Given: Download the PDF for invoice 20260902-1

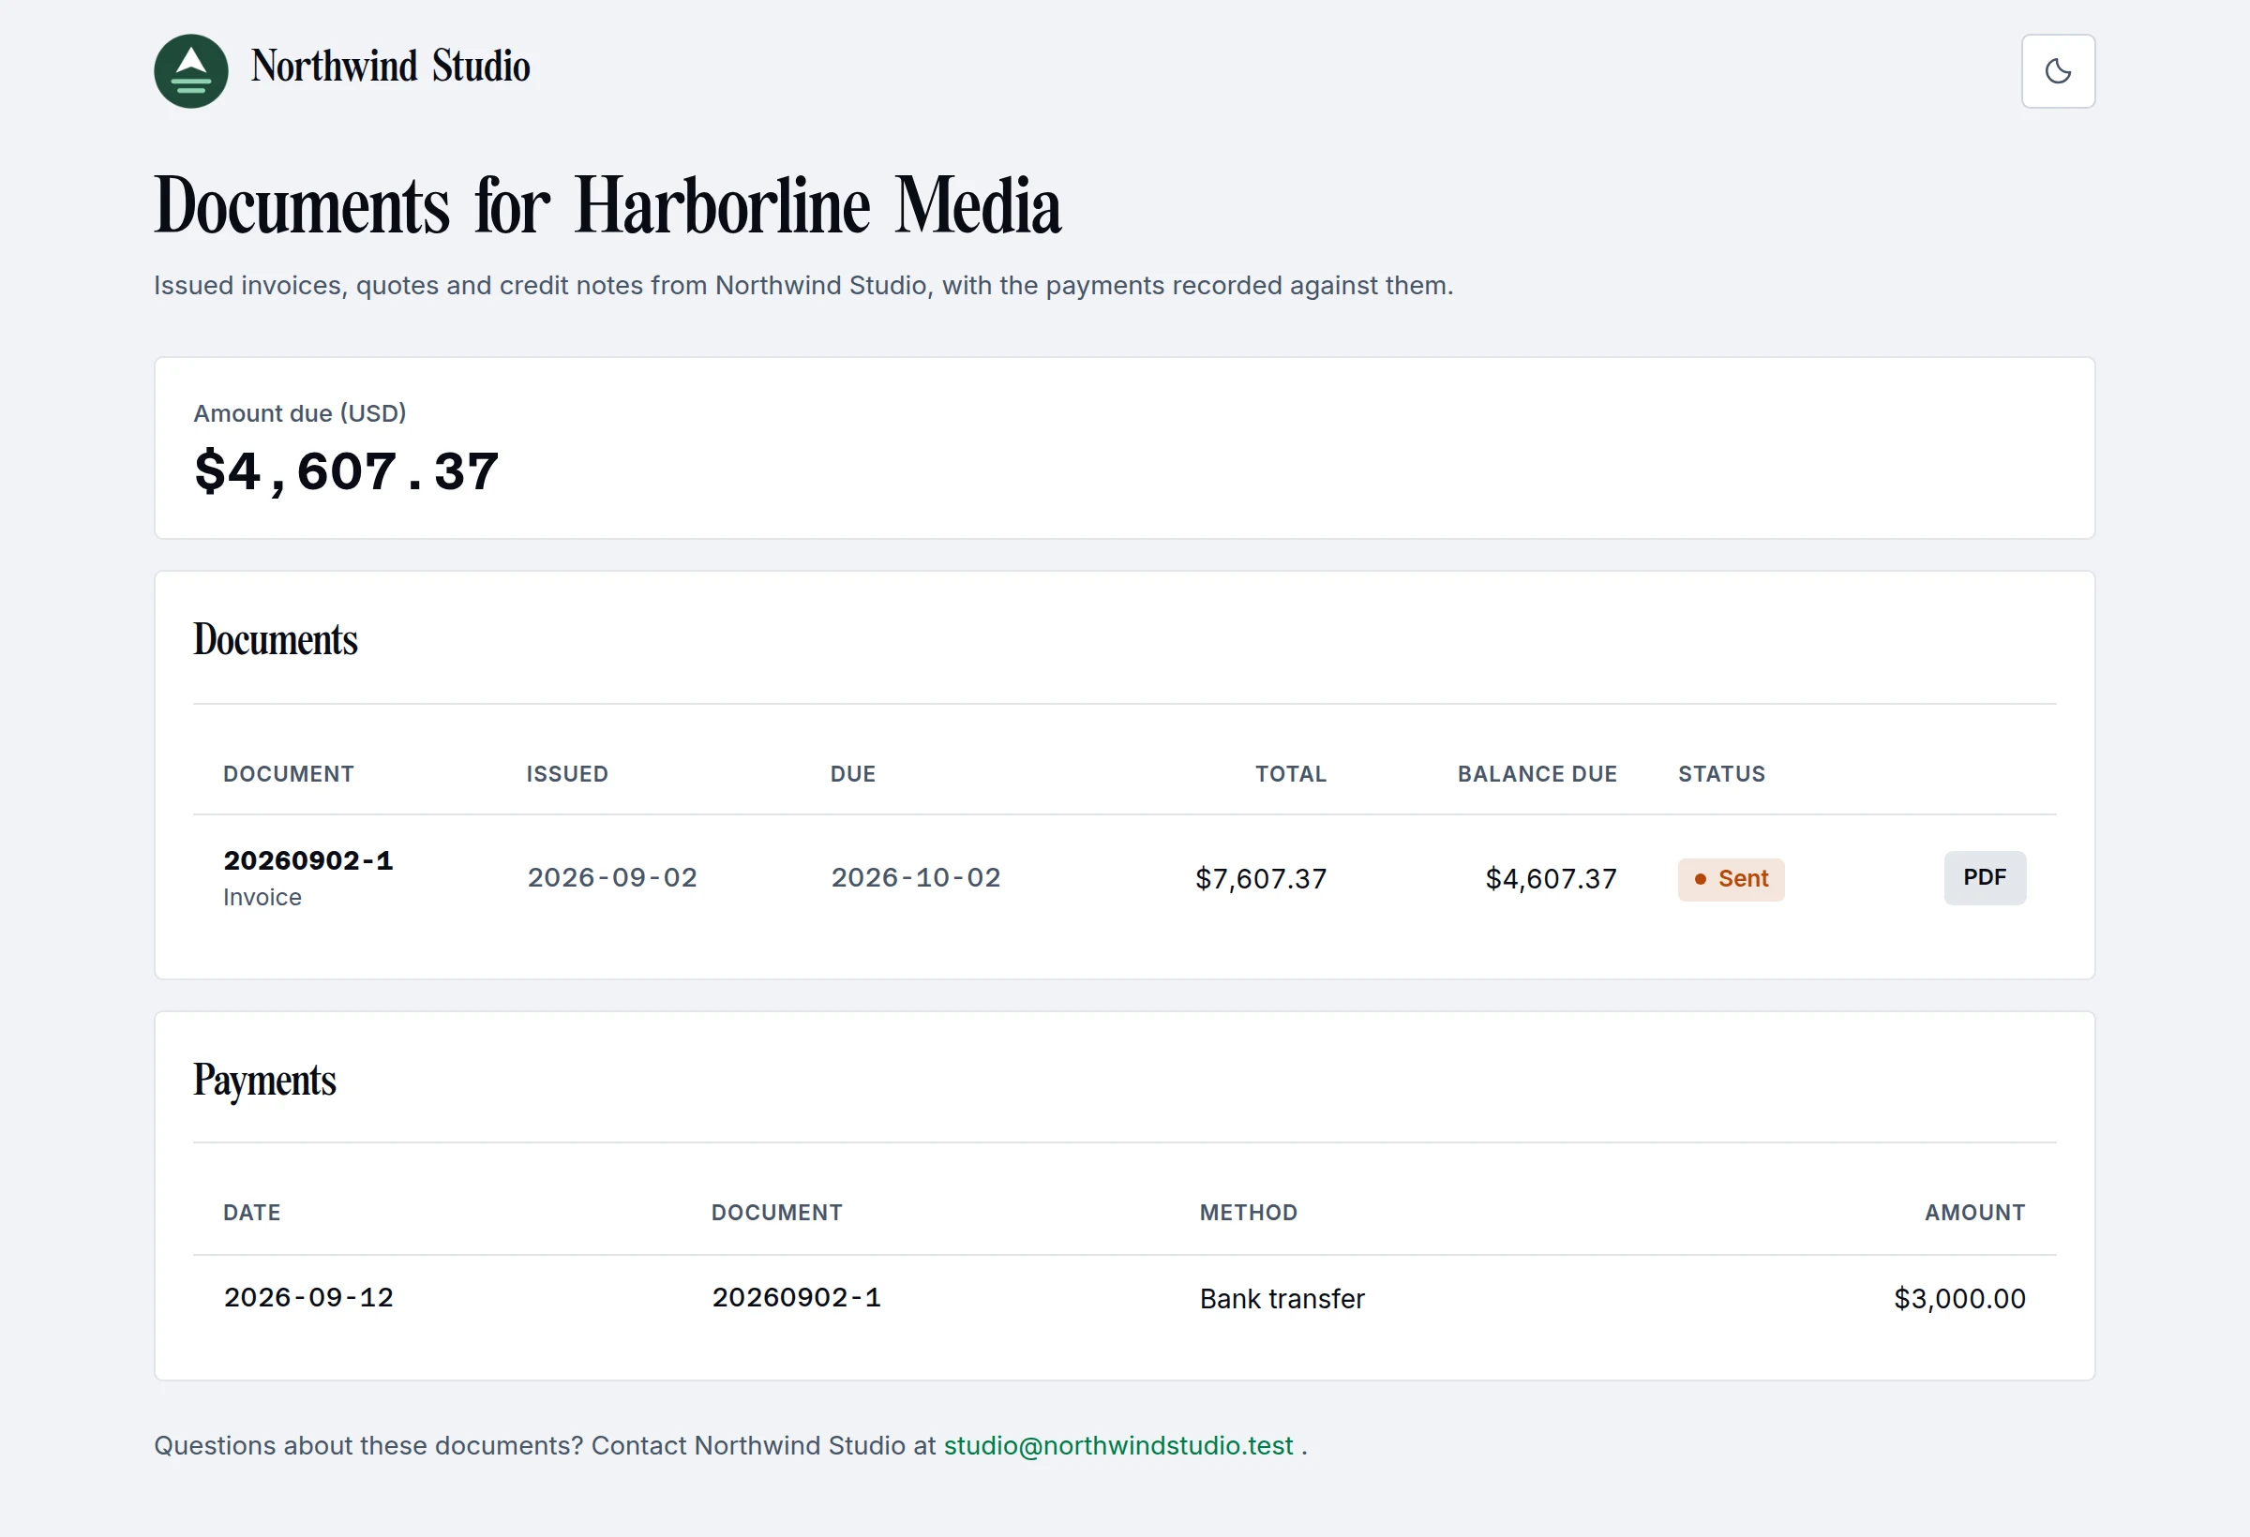Looking at the screenshot, I should tap(1984, 877).
